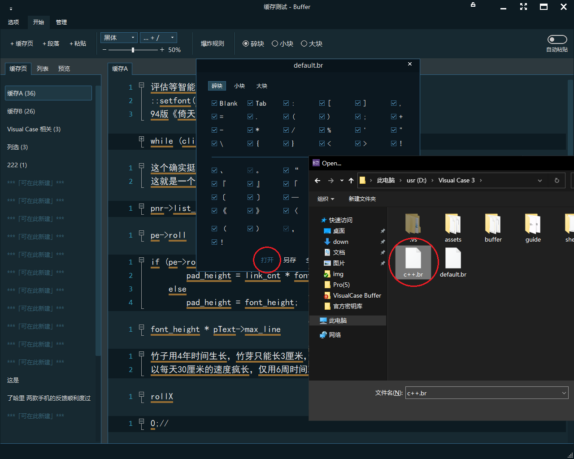This screenshot has height=459, width=574.
Task: Toggle the auto-paste switch
Action: coord(557,39)
